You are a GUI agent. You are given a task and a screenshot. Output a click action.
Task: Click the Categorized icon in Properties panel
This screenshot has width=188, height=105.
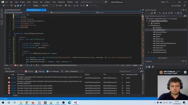tap(147, 67)
